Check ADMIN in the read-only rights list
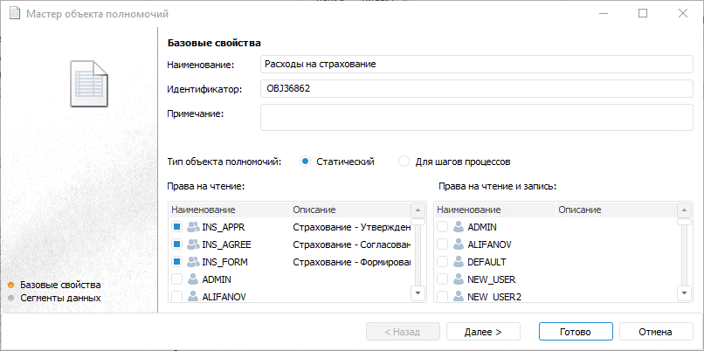The width and height of the screenshot is (704, 351). (x=176, y=279)
